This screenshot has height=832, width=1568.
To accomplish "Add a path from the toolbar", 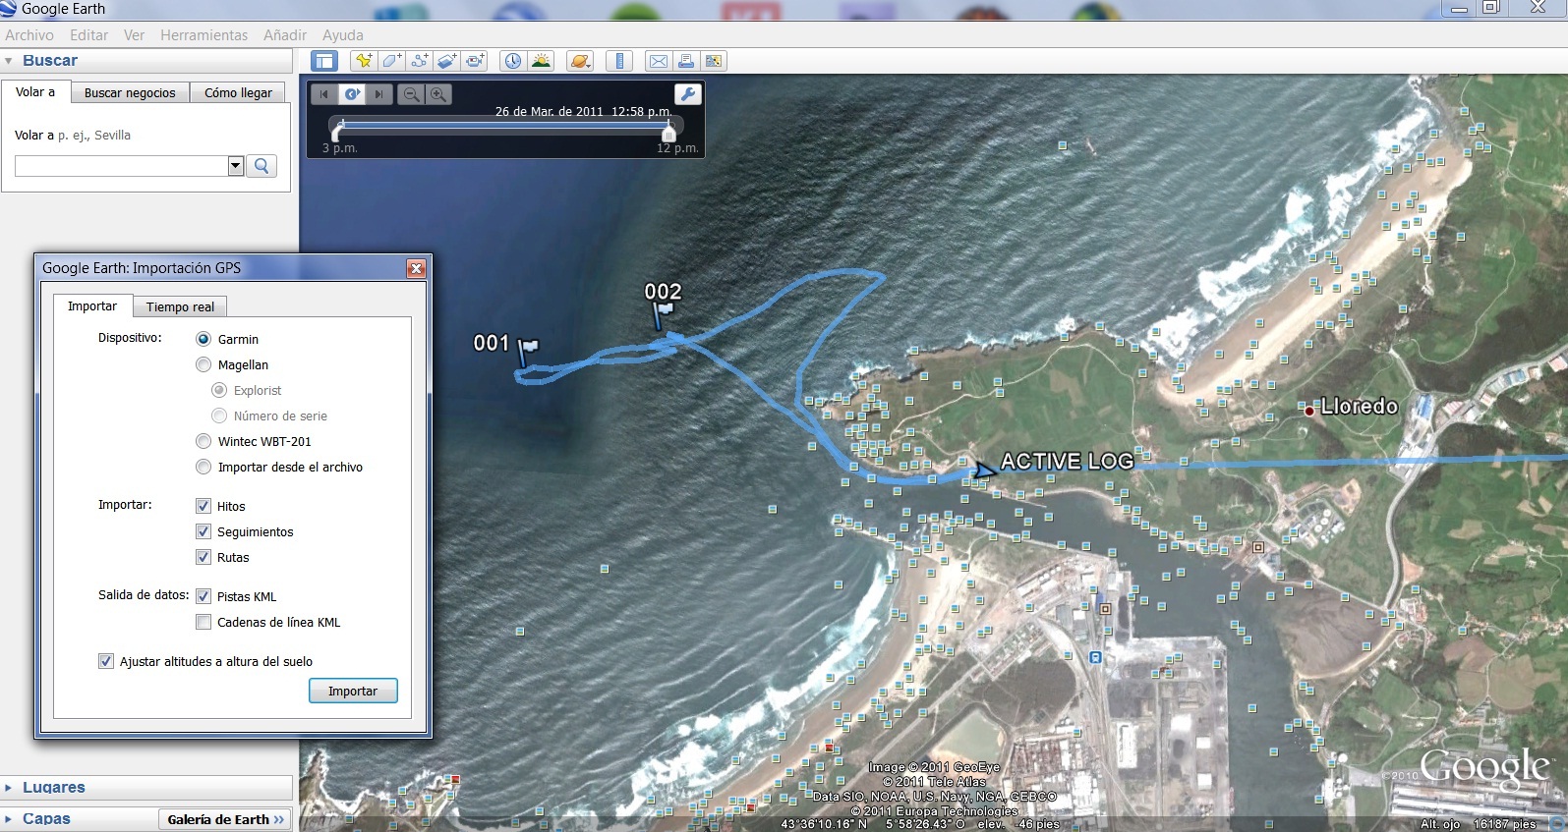I will (x=419, y=61).
